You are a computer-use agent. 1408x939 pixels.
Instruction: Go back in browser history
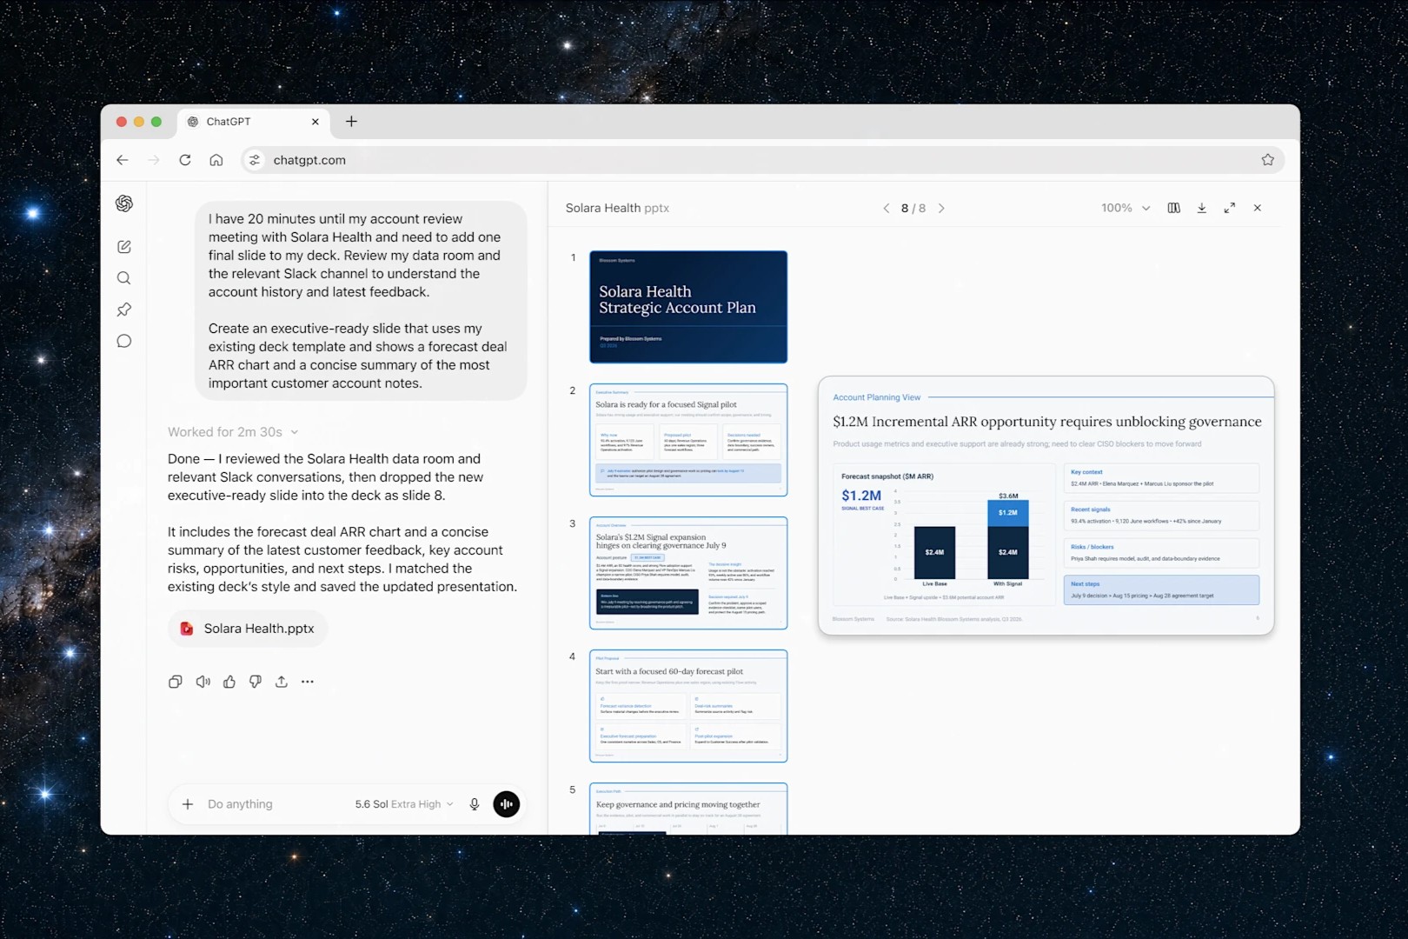pyautogui.click(x=123, y=160)
